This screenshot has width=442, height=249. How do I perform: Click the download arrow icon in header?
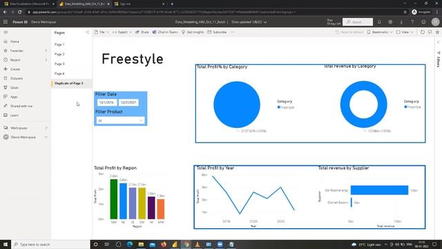point(401,22)
